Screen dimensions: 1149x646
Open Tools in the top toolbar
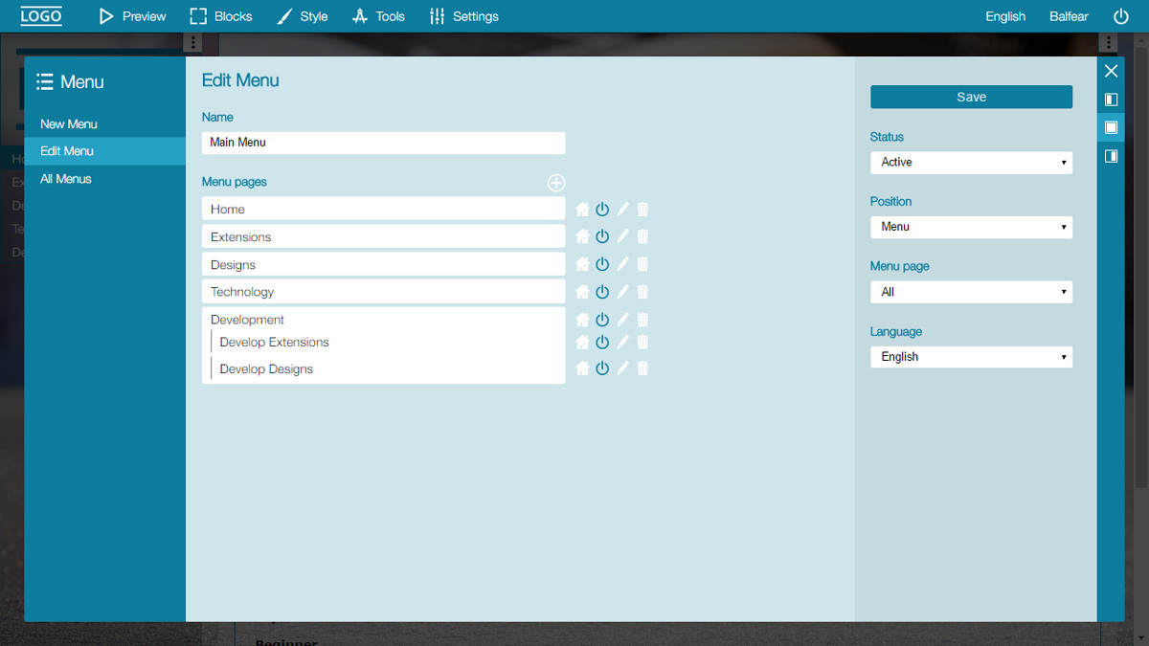coord(378,16)
